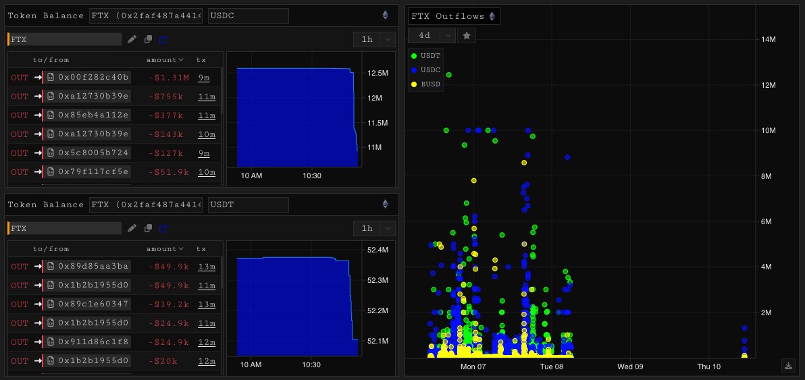Click the to/from column header in USDC panel
Image resolution: width=805 pixels, height=380 pixels.
tap(51, 60)
